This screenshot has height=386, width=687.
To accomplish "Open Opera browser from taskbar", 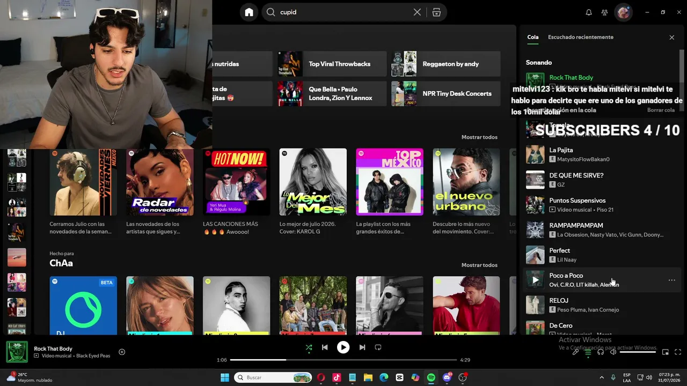I will (321, 377).
